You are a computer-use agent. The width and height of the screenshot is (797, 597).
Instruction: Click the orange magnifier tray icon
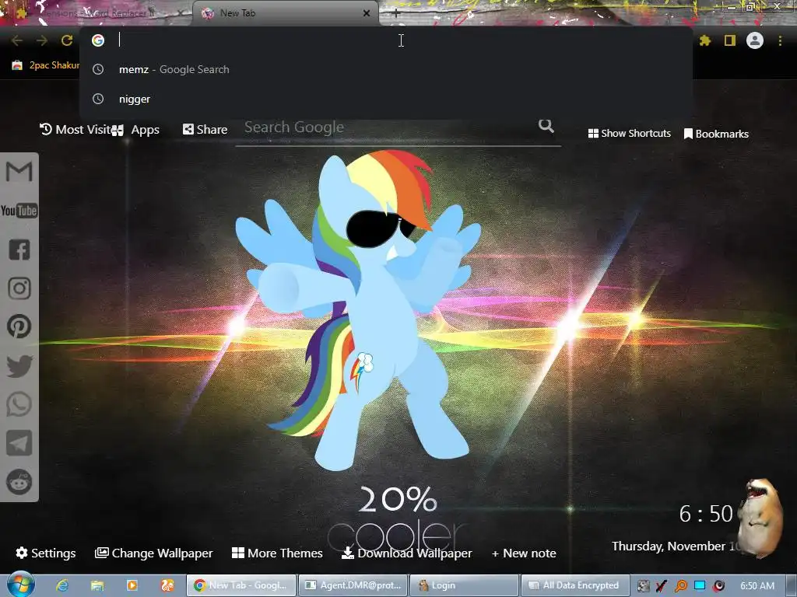(680, 586)
